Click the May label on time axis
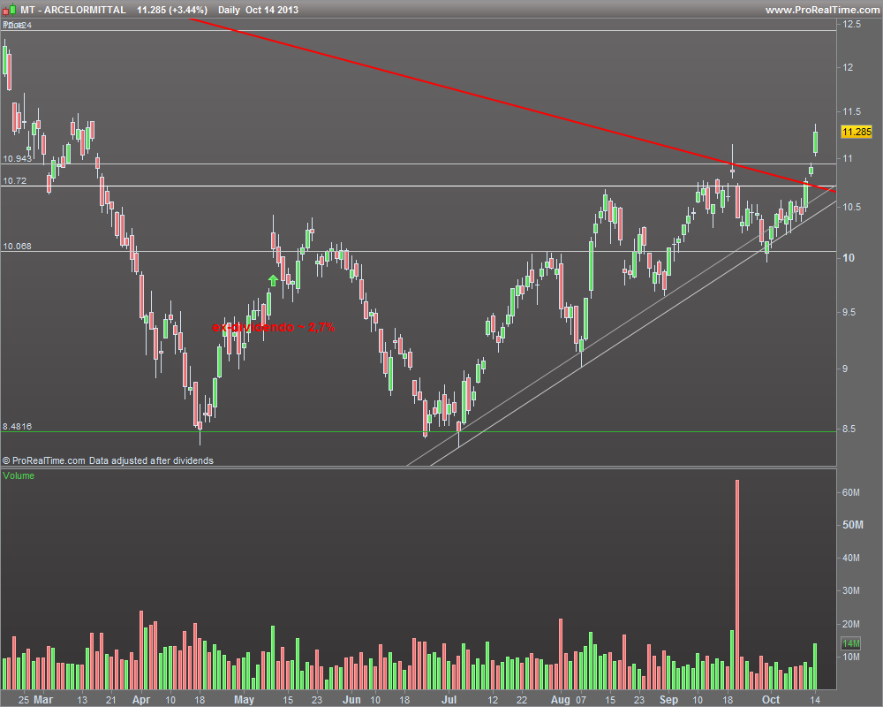This screenshot has width=883, height=707. pos(244,700)
